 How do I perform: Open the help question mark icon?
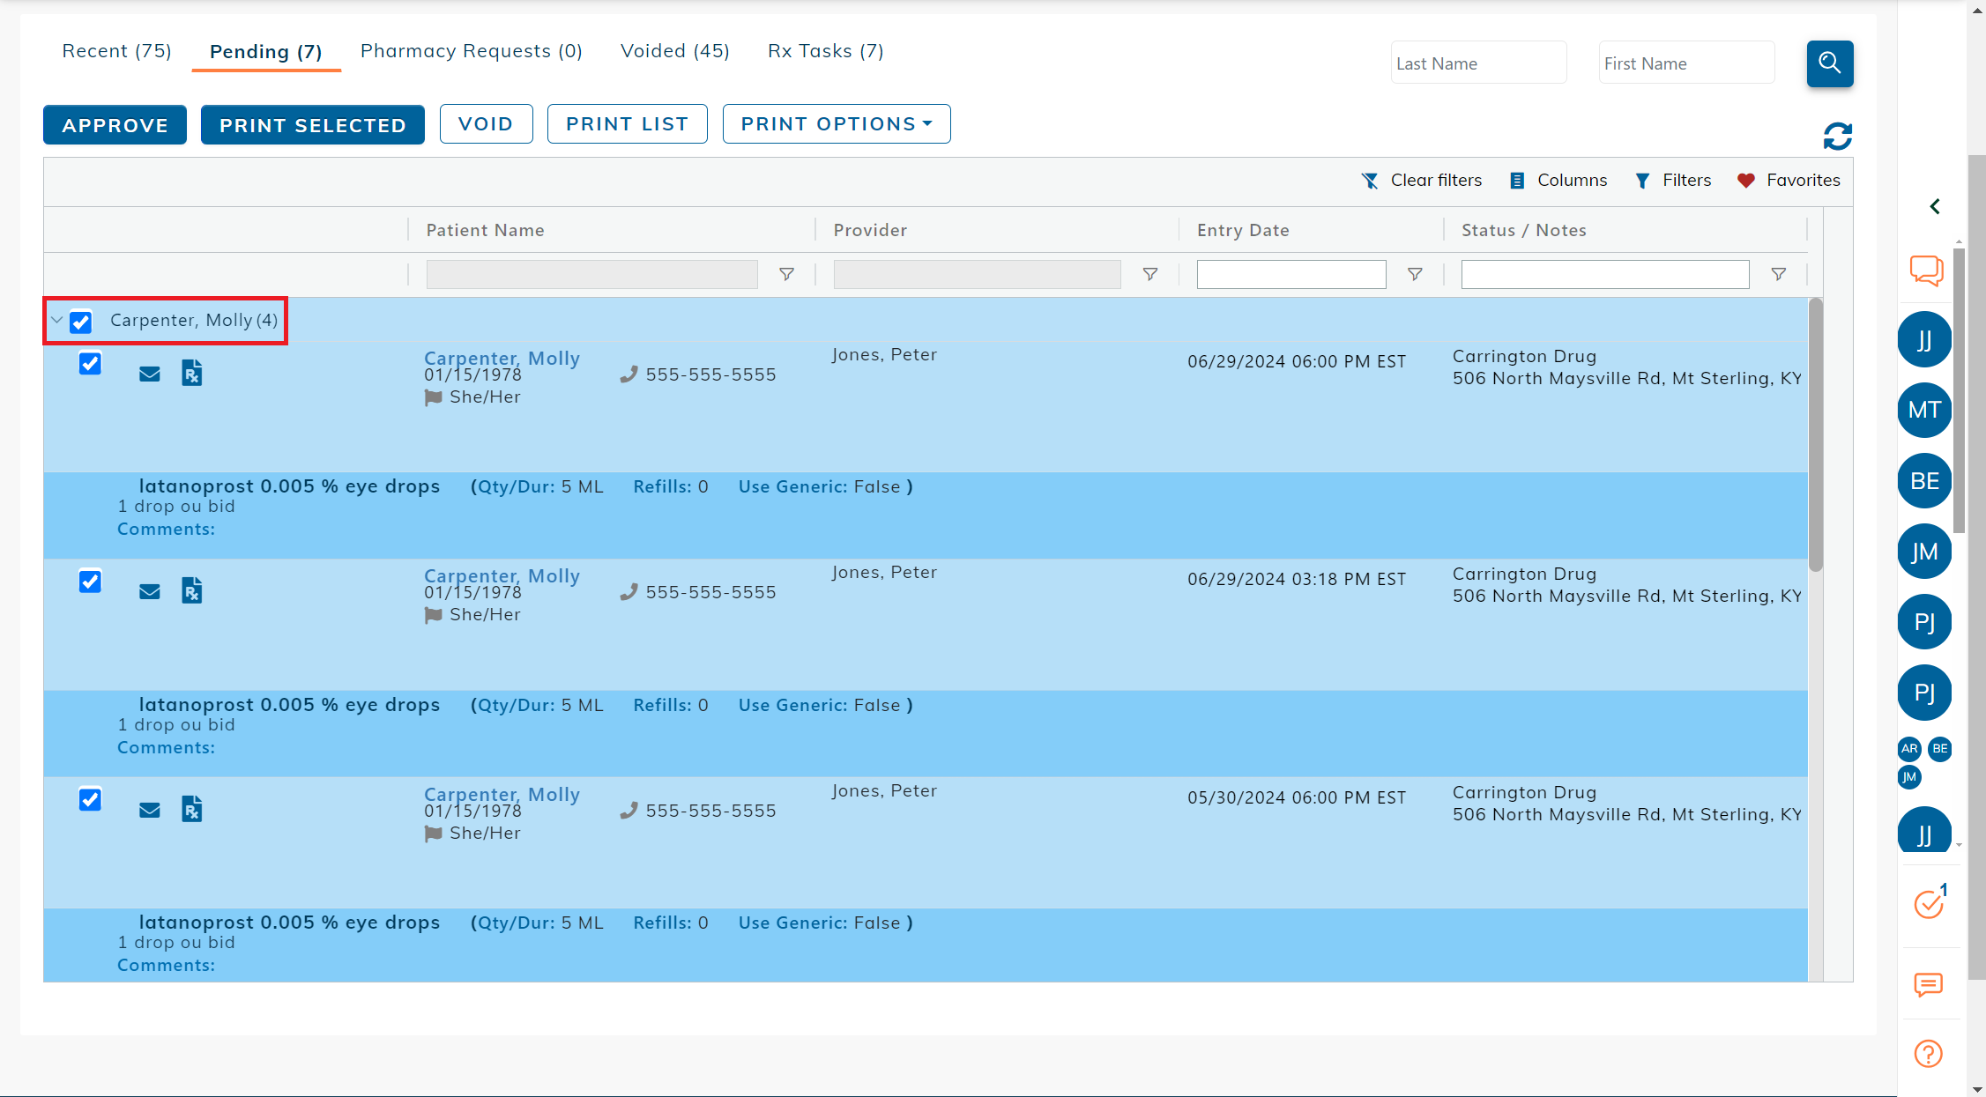click(x=1928, y=1054)
